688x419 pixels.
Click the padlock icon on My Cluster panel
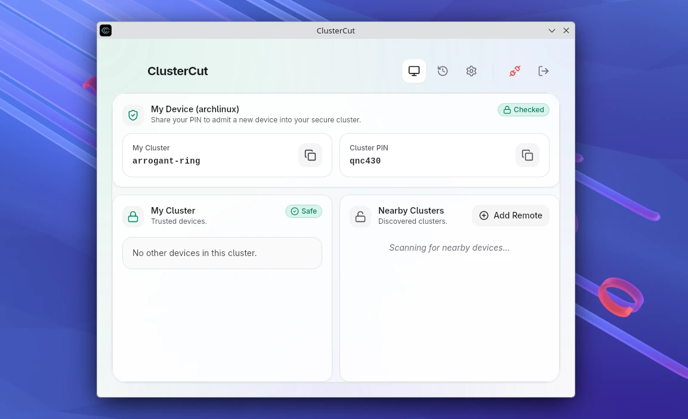point(133,216)
